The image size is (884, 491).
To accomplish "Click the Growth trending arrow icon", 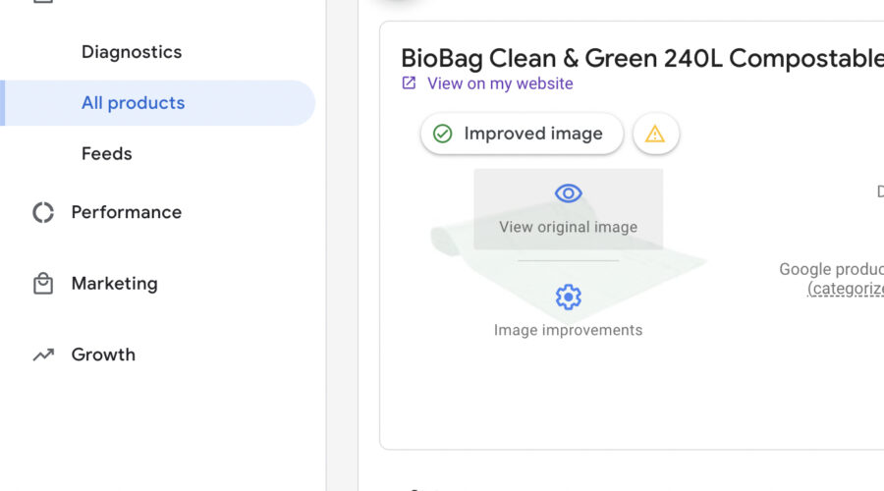I will point(43,355).
